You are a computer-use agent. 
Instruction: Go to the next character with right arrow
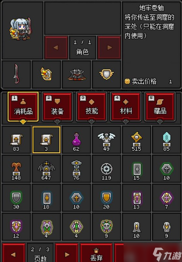coord(109,47)
